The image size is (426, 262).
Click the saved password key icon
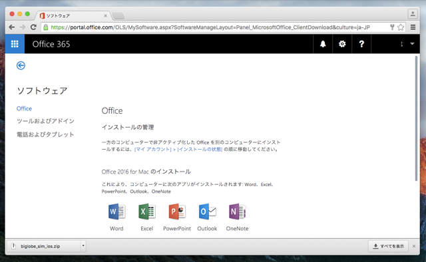click(x=392, y=27)
